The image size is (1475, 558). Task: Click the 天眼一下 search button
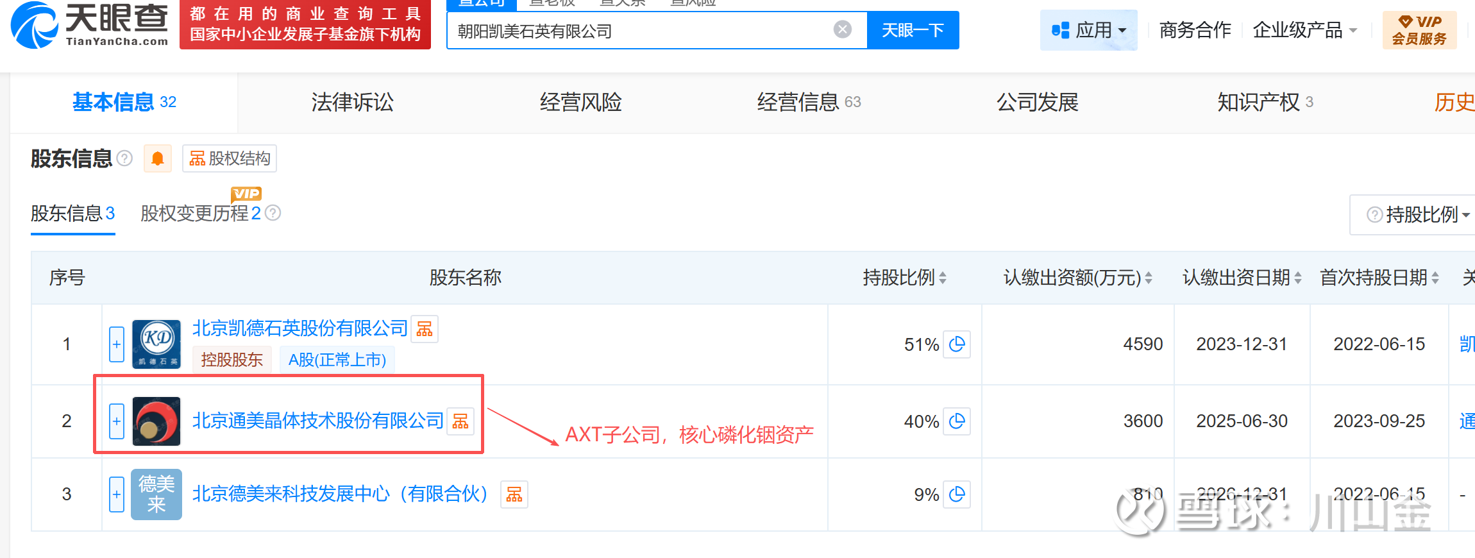[x=913, y=30]
